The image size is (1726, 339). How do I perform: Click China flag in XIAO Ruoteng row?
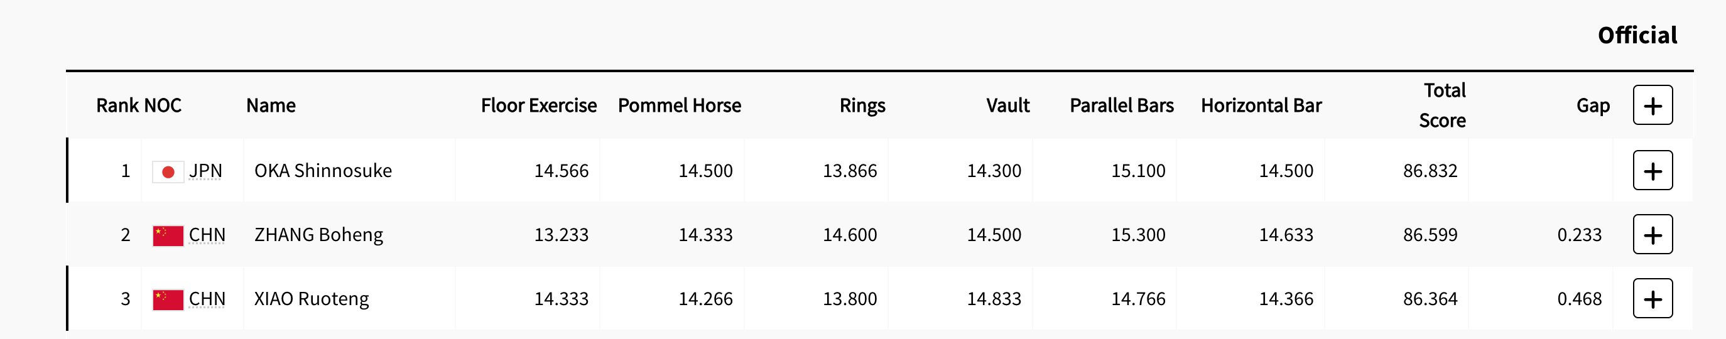[168, 299]
